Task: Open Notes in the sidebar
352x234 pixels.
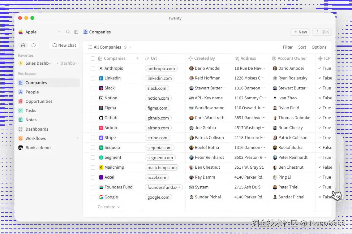Action: tap(49, 120)
